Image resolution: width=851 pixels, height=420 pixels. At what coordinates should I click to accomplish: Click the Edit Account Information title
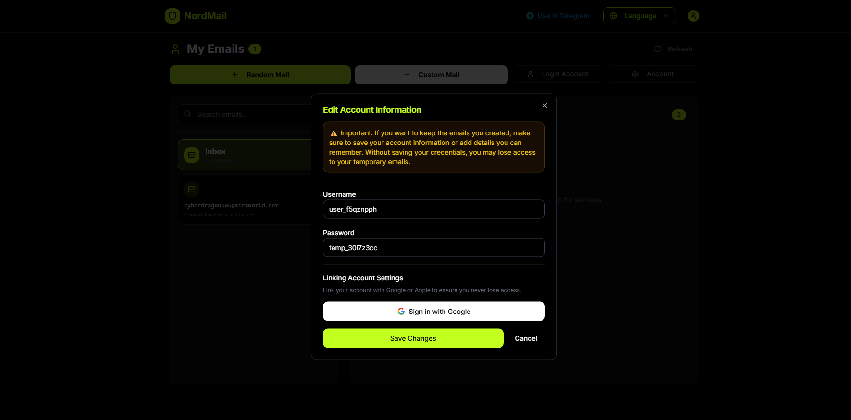(x=372, y=110)
